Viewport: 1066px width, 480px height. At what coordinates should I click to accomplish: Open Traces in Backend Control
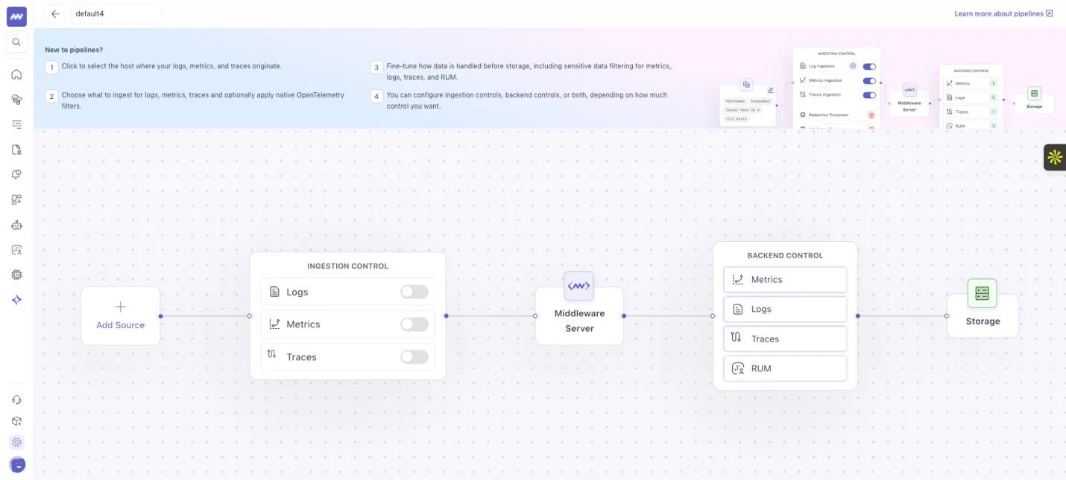point(785,339)
